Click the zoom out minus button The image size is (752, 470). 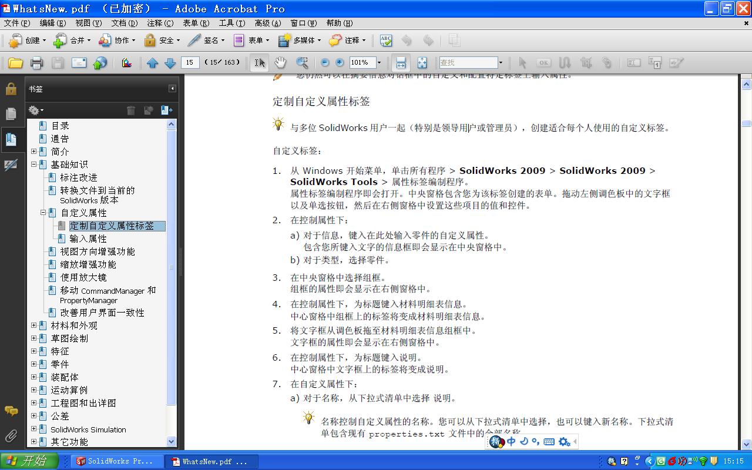325,63
